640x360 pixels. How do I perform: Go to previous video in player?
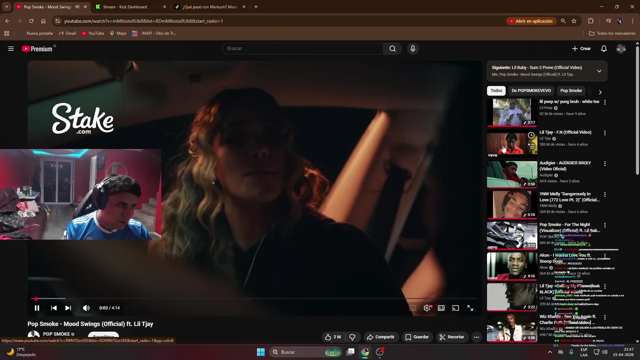53,308
